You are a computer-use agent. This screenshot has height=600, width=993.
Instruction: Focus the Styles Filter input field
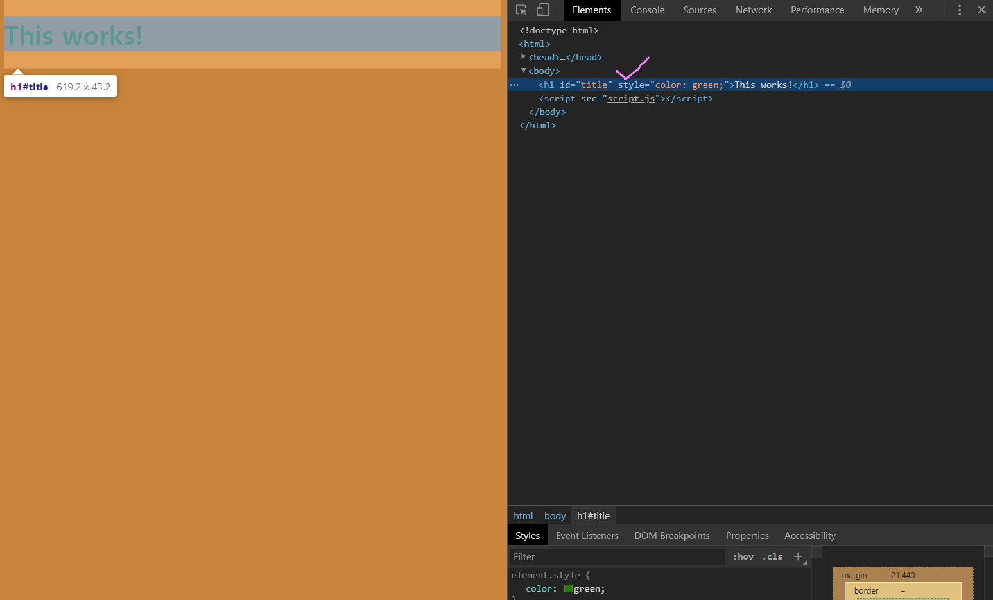[x=617, y=556]
